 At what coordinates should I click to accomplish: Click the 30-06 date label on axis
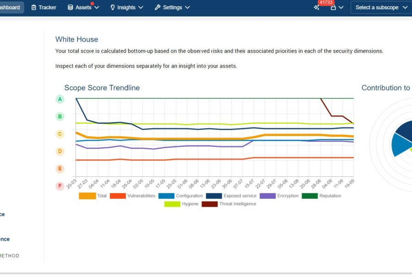[x=227, y=184]
